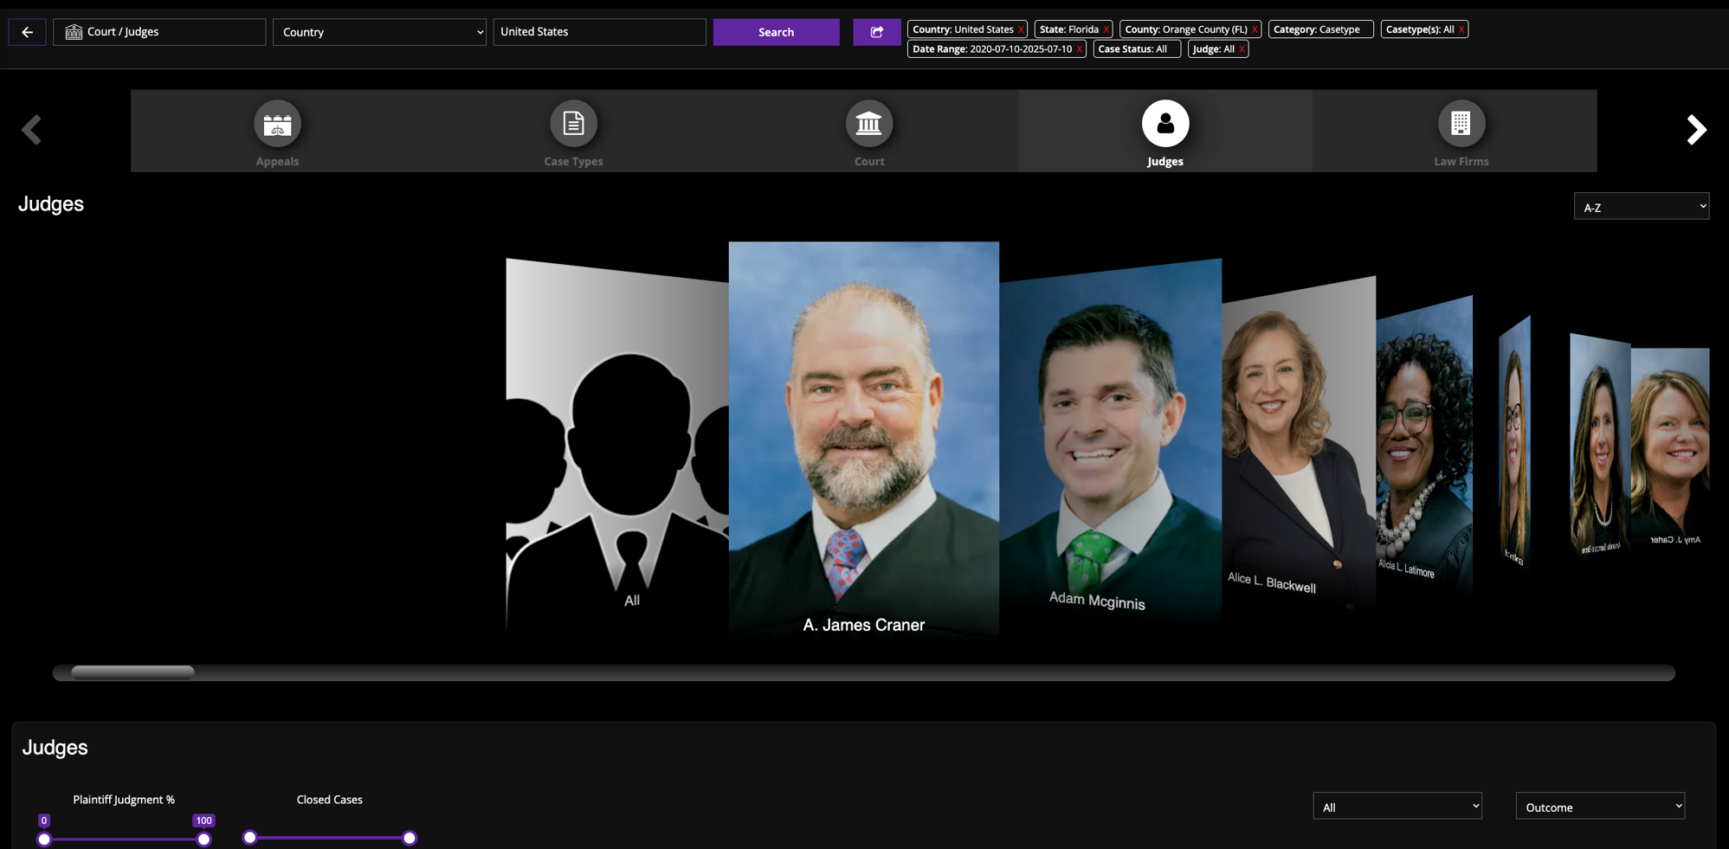Click the purple share icon beside Search

point(876,31)
